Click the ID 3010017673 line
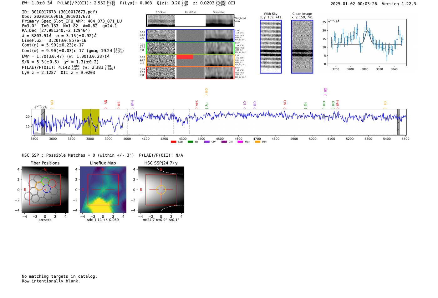Screen dimensions: 438x298 59,12
